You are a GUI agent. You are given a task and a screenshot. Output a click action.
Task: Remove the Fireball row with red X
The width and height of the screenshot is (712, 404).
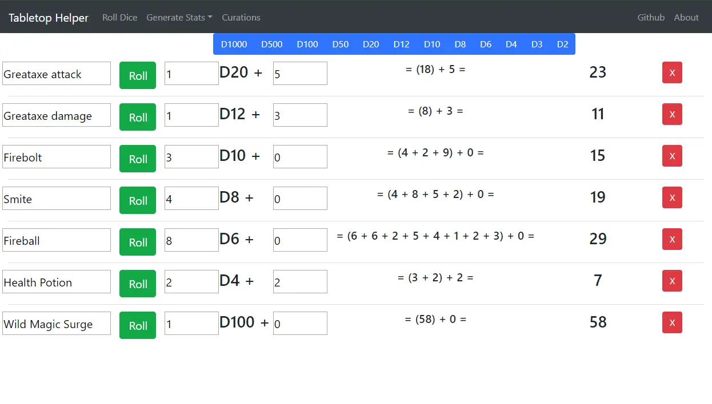tap(672, 239)
